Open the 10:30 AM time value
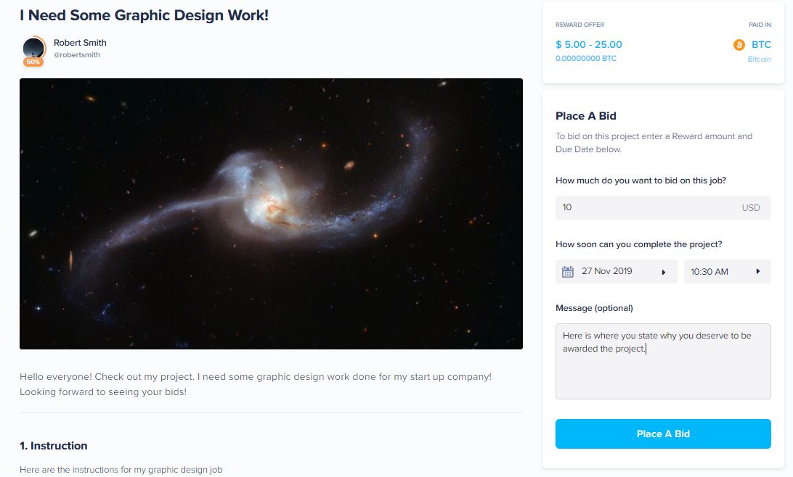The width and height of the screenshot is (793, 477). click(709, 272)
